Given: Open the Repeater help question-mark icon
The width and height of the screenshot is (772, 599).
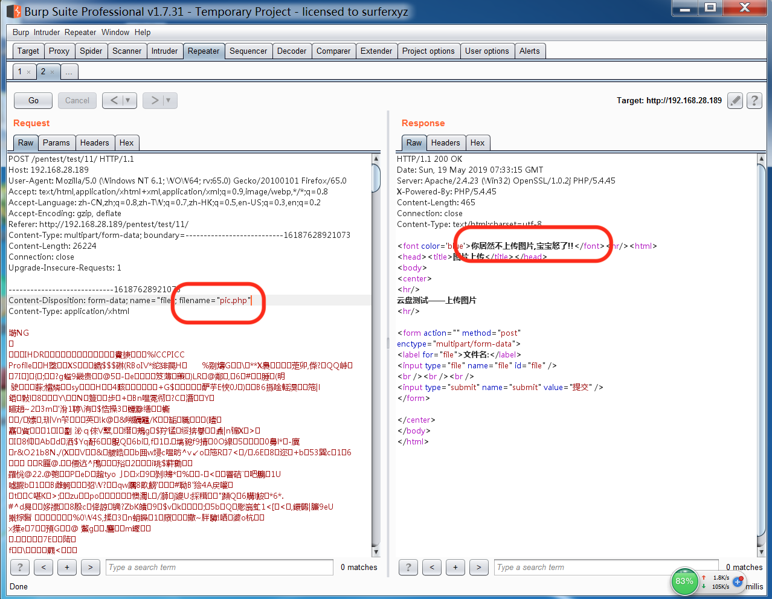Looking at the screenshot, I should 754,100.
